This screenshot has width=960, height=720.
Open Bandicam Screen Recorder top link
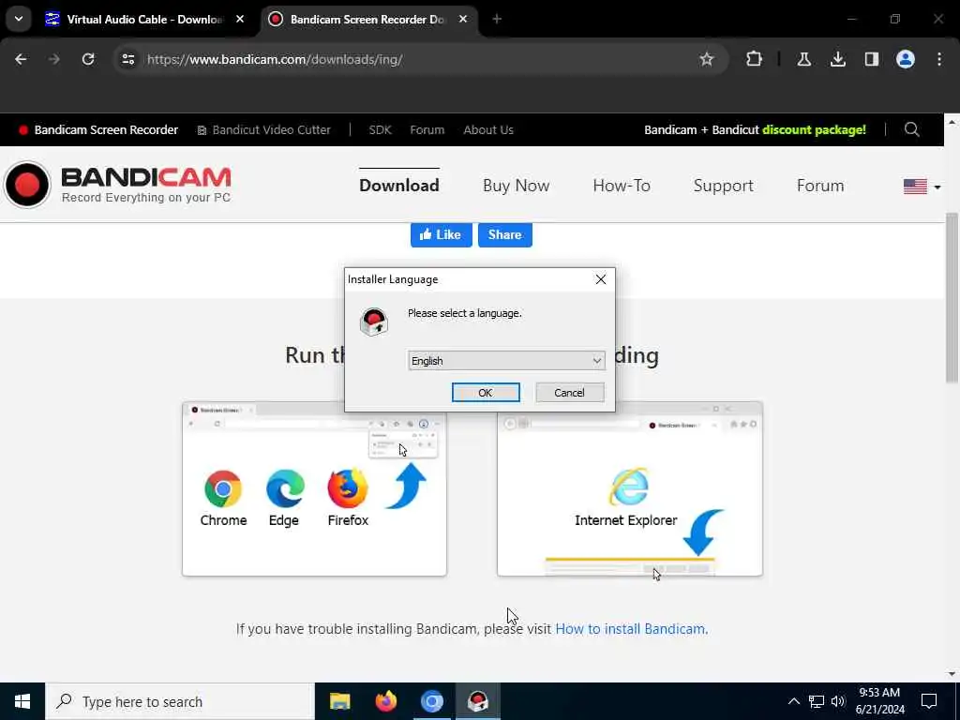(x=98, y=129)
